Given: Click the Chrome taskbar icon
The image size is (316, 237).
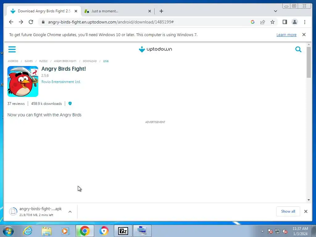Looking at the screenshot, I should pos(85,231).
